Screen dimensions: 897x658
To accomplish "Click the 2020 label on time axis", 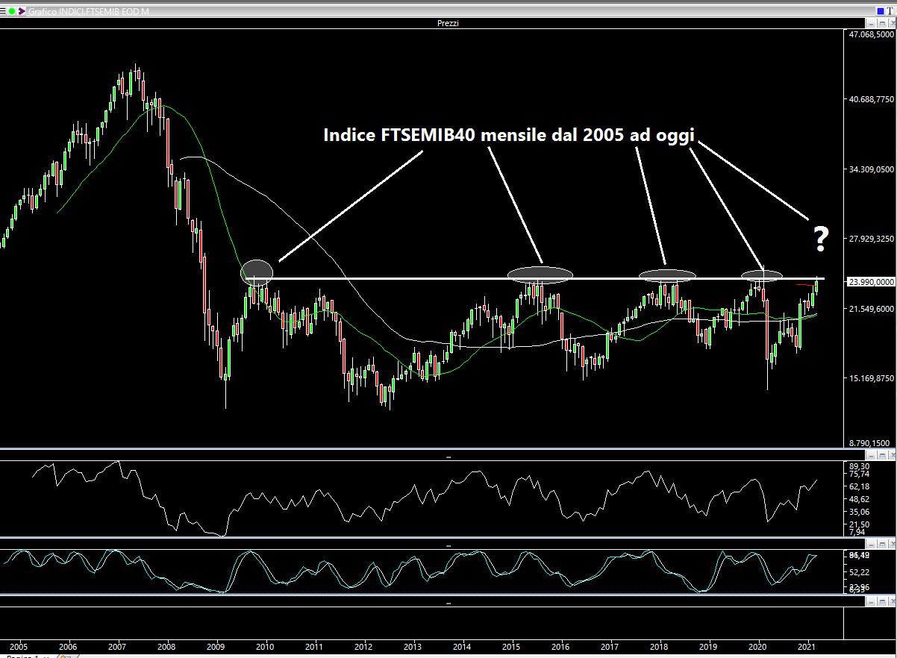I will [x=758, y=646].
